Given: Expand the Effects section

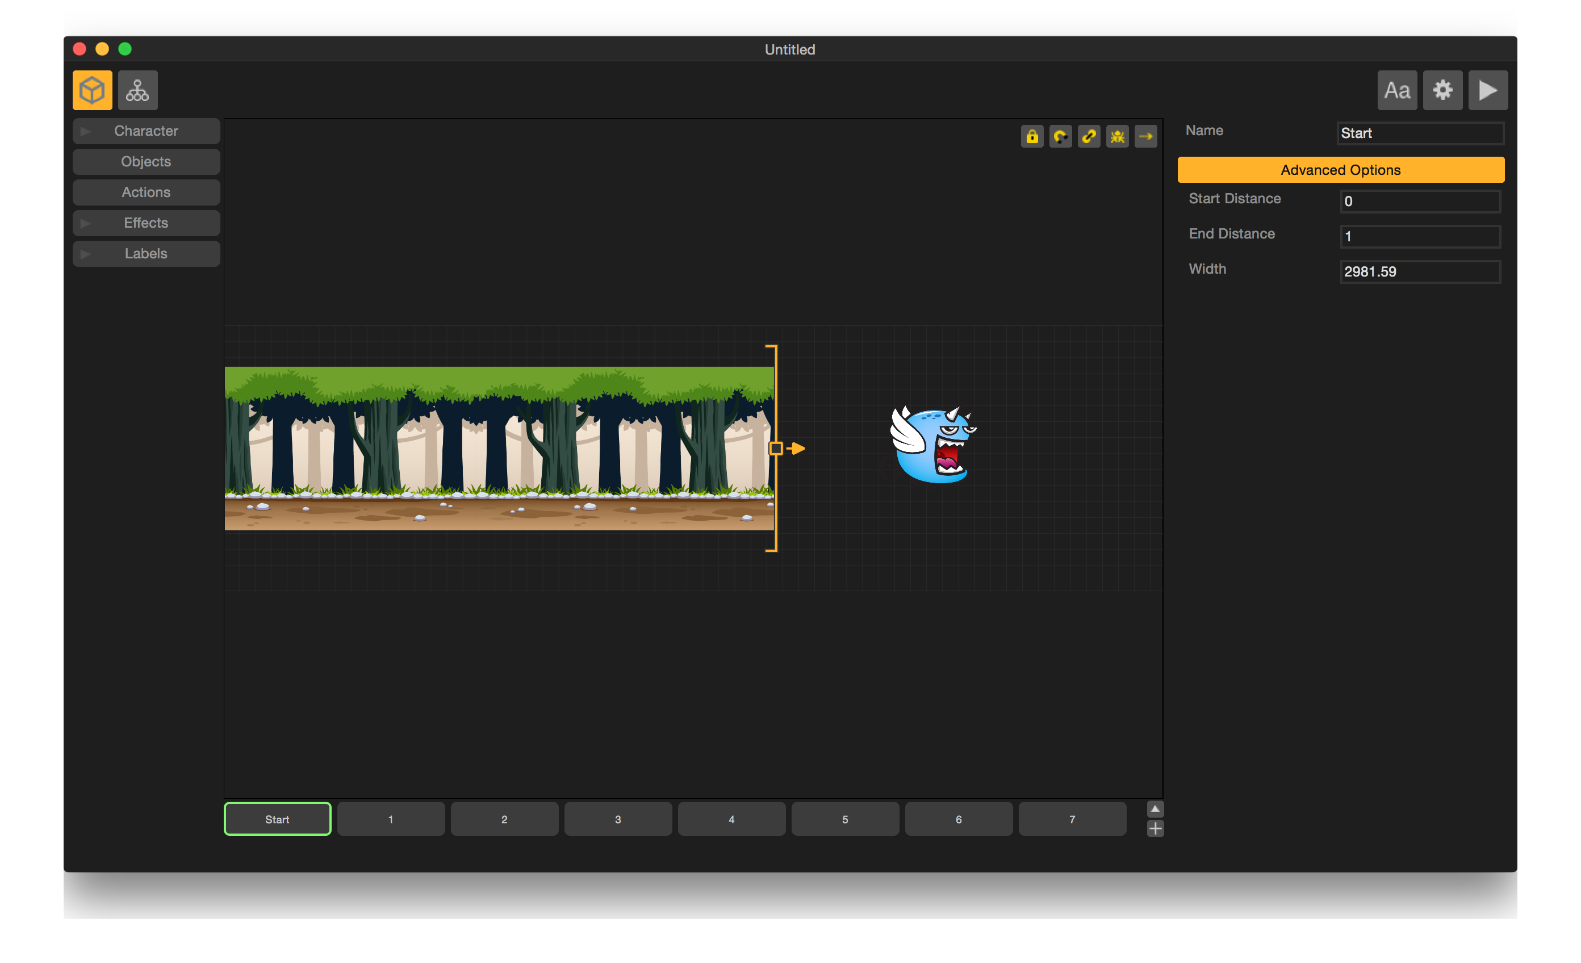Looking at the screenshot, I should 145,223.
